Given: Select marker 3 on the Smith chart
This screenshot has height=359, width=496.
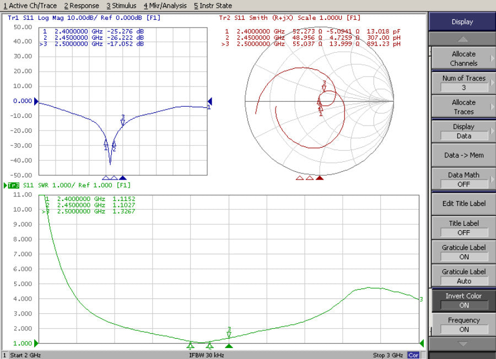Looking at the screenshot, I should click(324, 88).
